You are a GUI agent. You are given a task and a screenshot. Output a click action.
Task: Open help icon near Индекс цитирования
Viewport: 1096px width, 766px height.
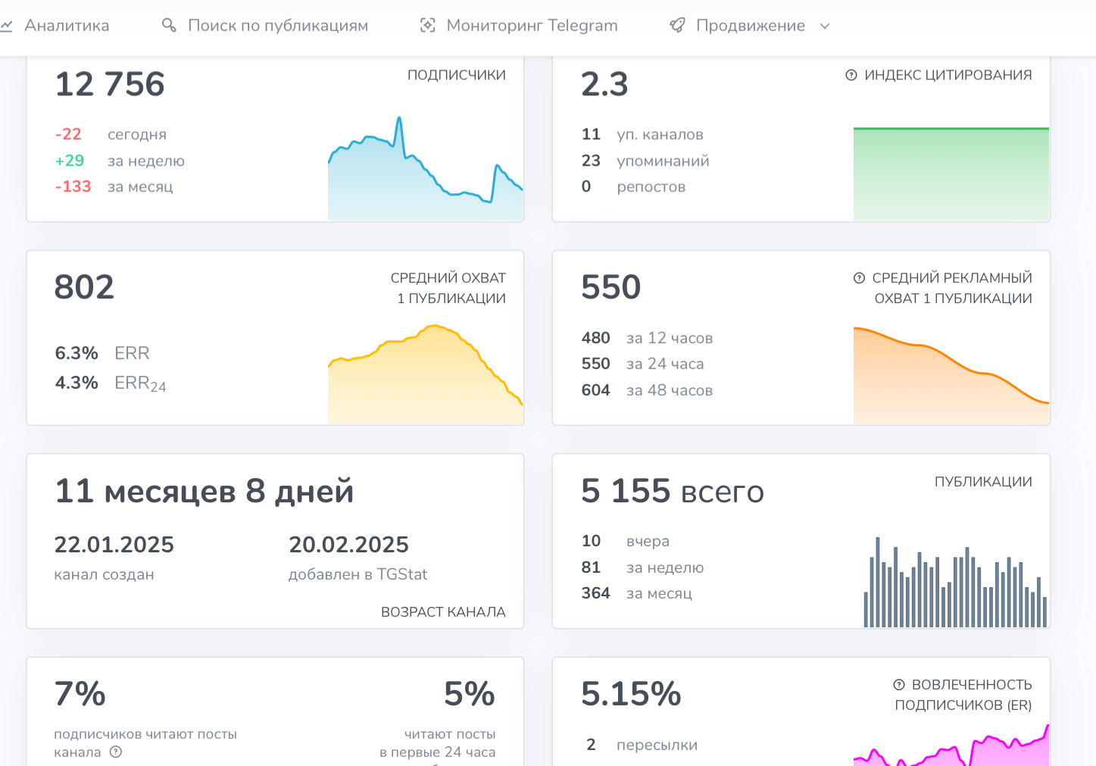[x=851, y=75]
